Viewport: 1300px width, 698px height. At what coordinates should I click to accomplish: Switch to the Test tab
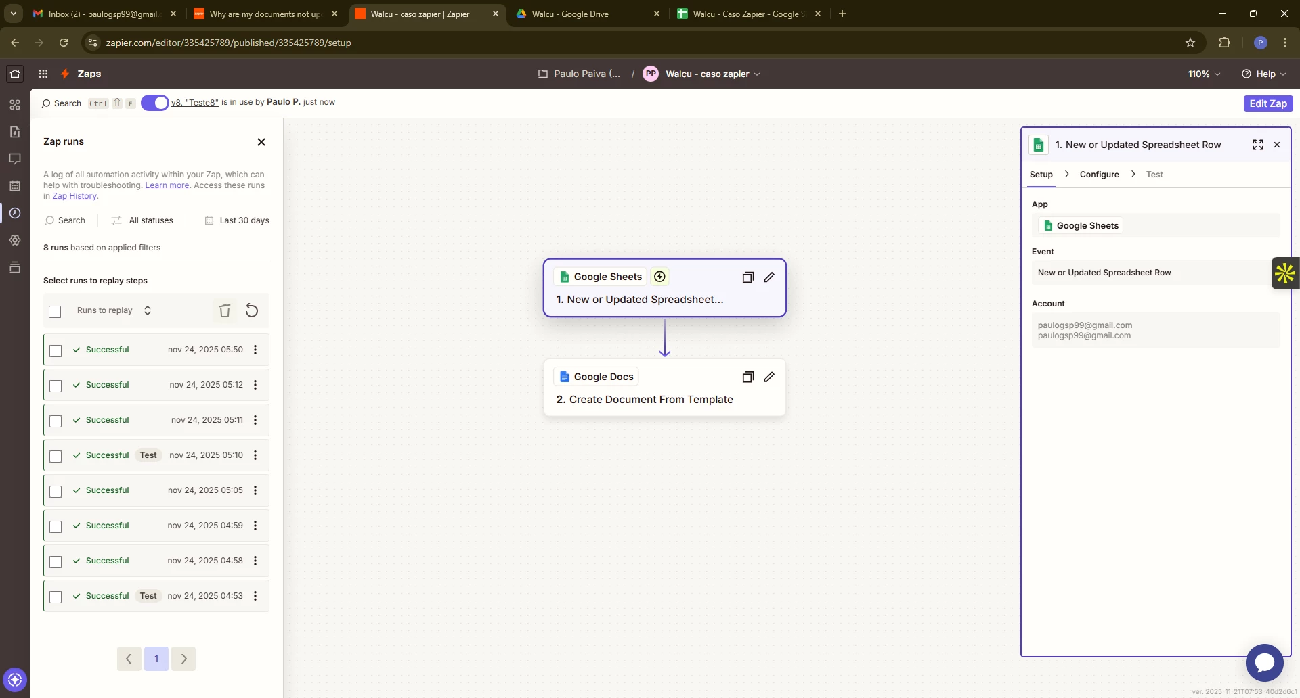(x=1154, y=174)
